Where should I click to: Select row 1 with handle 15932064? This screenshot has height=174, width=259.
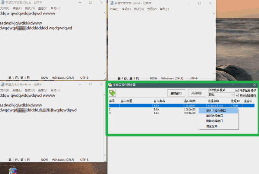click(x=181, y=105)
